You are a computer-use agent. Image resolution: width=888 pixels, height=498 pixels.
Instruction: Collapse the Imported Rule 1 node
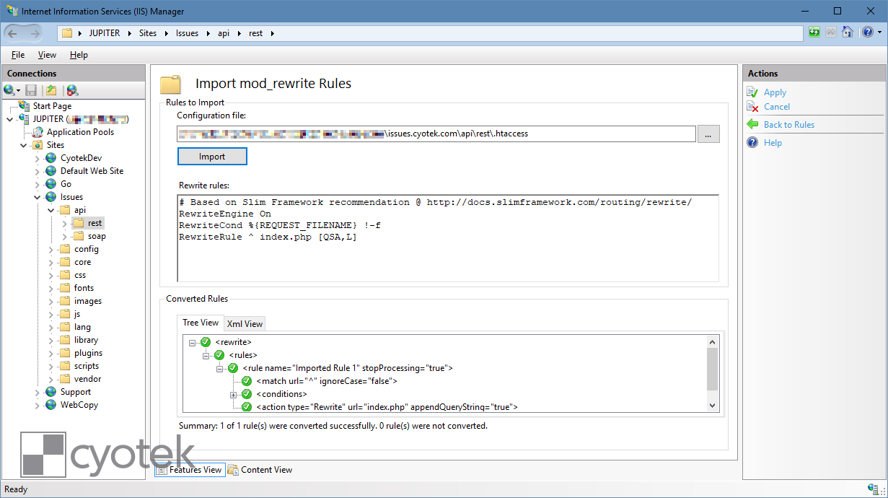[x=220, y=368]
